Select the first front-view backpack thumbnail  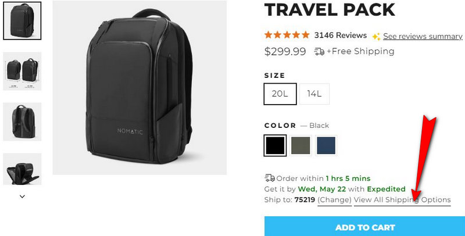tap(22, 21)
